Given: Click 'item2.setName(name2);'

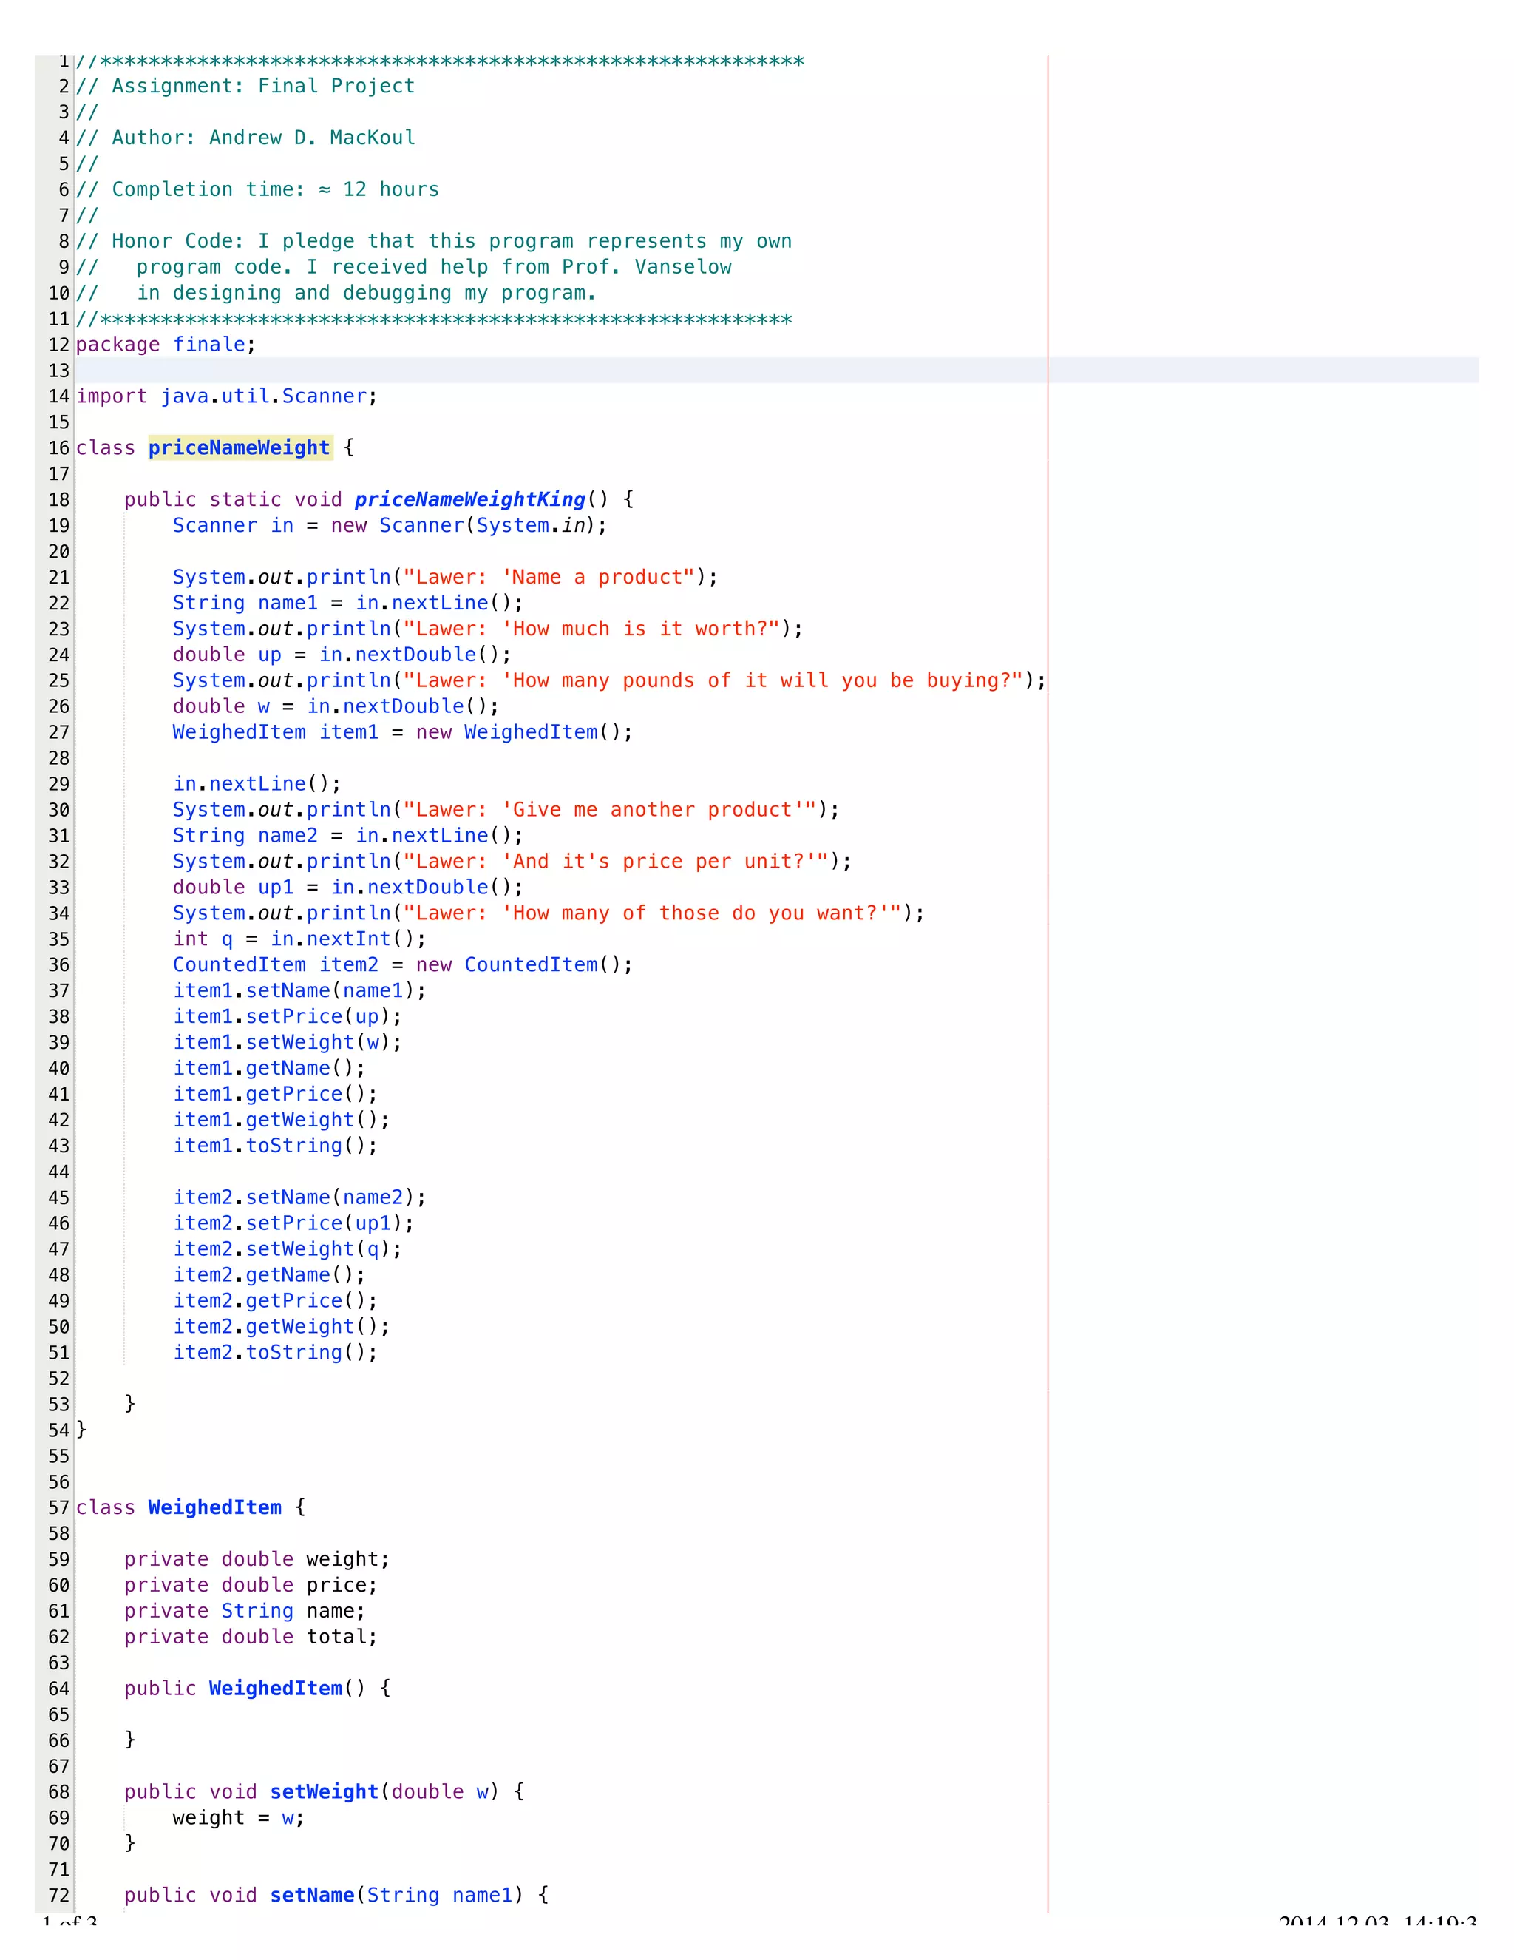Looking at the screenshot, I should [299, 1197].
